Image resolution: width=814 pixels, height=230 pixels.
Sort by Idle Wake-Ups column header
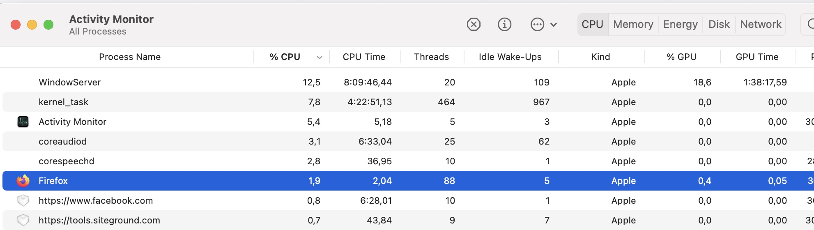point(510,57)
